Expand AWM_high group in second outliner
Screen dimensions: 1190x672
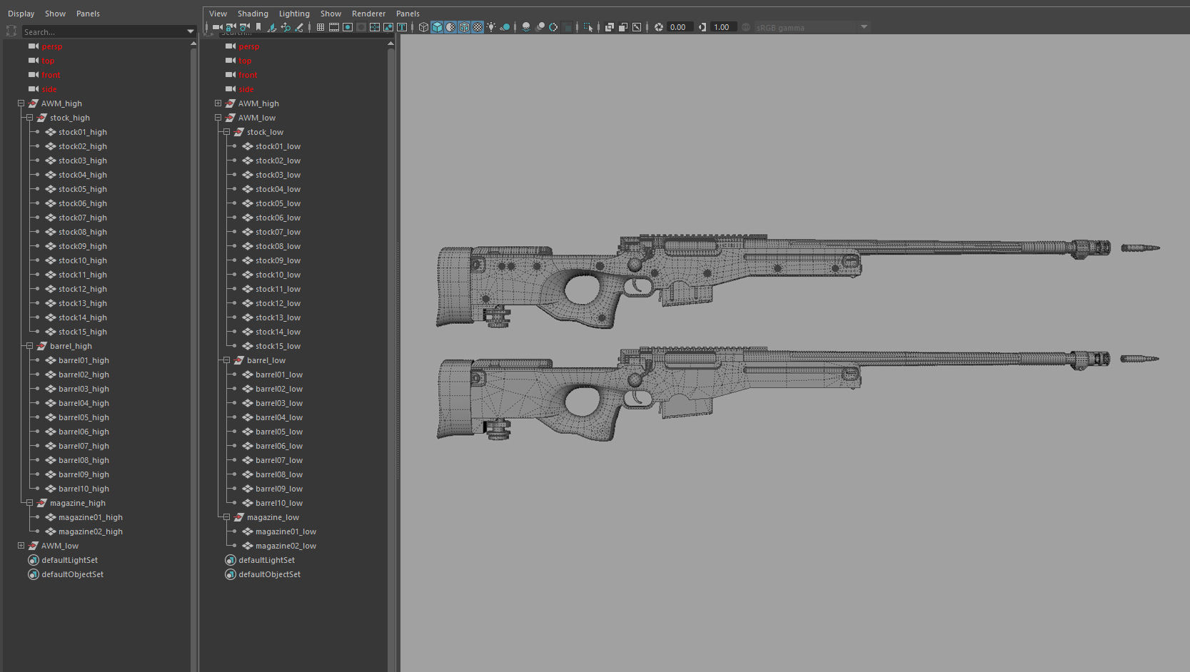coord(218,103)
